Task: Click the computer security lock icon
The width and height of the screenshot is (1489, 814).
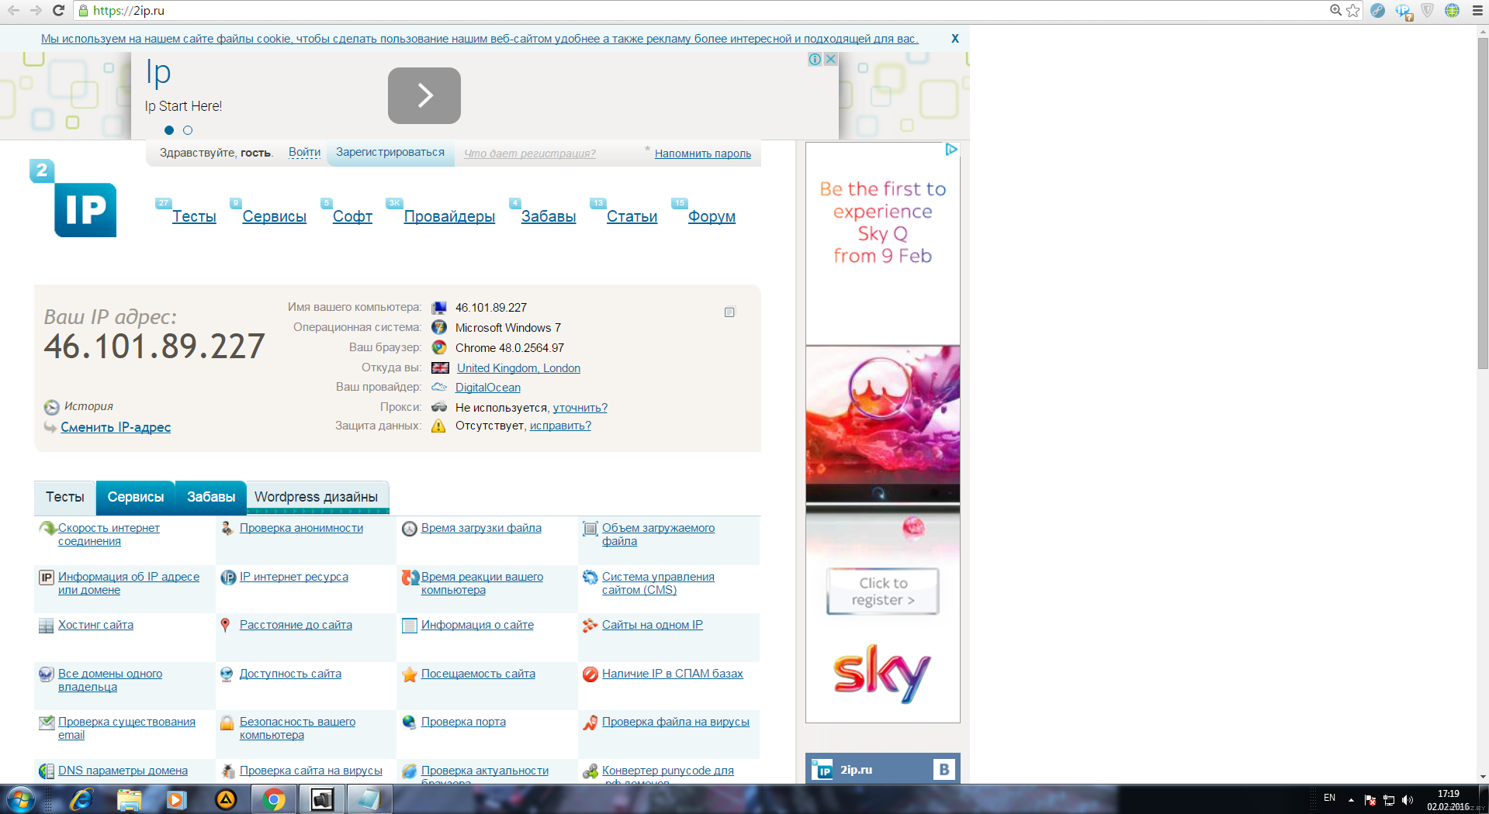Action: (x=227, y=723)
